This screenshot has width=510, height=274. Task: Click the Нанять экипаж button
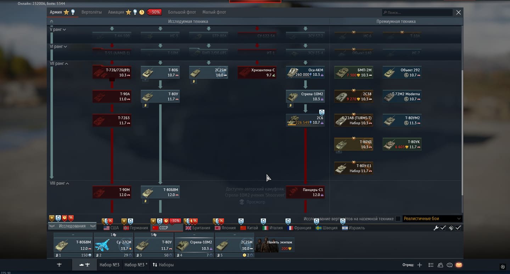coord(275,245)
